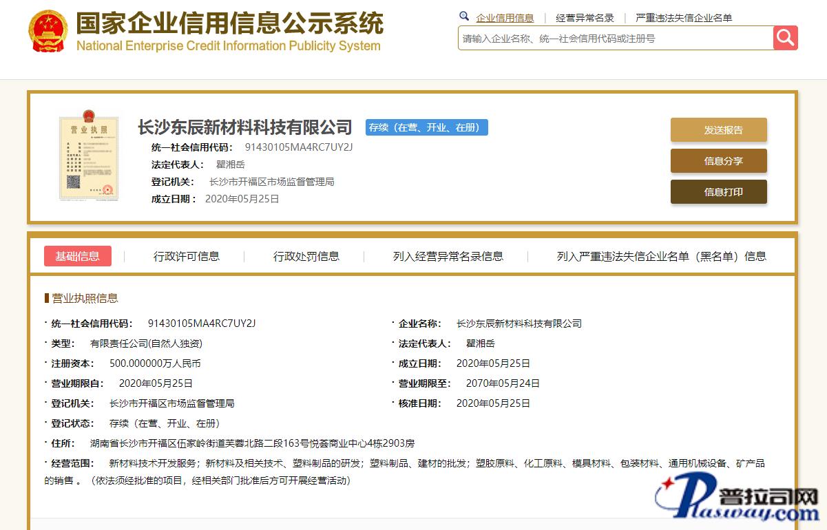Click the 国家企业信用信息公示系统 site title

pos(229,24)
